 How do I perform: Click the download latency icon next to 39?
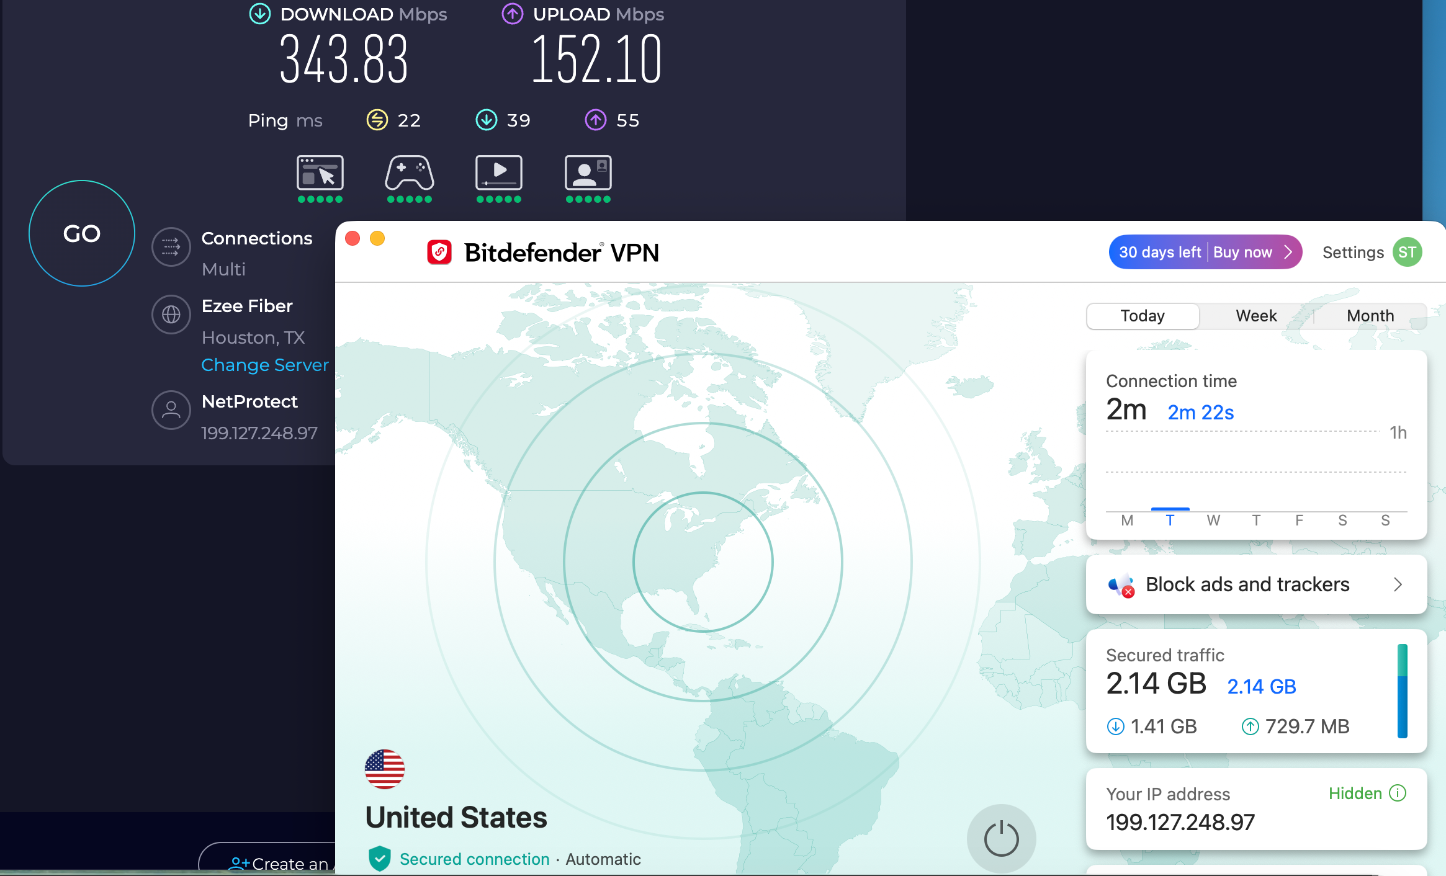coord(487,120)
